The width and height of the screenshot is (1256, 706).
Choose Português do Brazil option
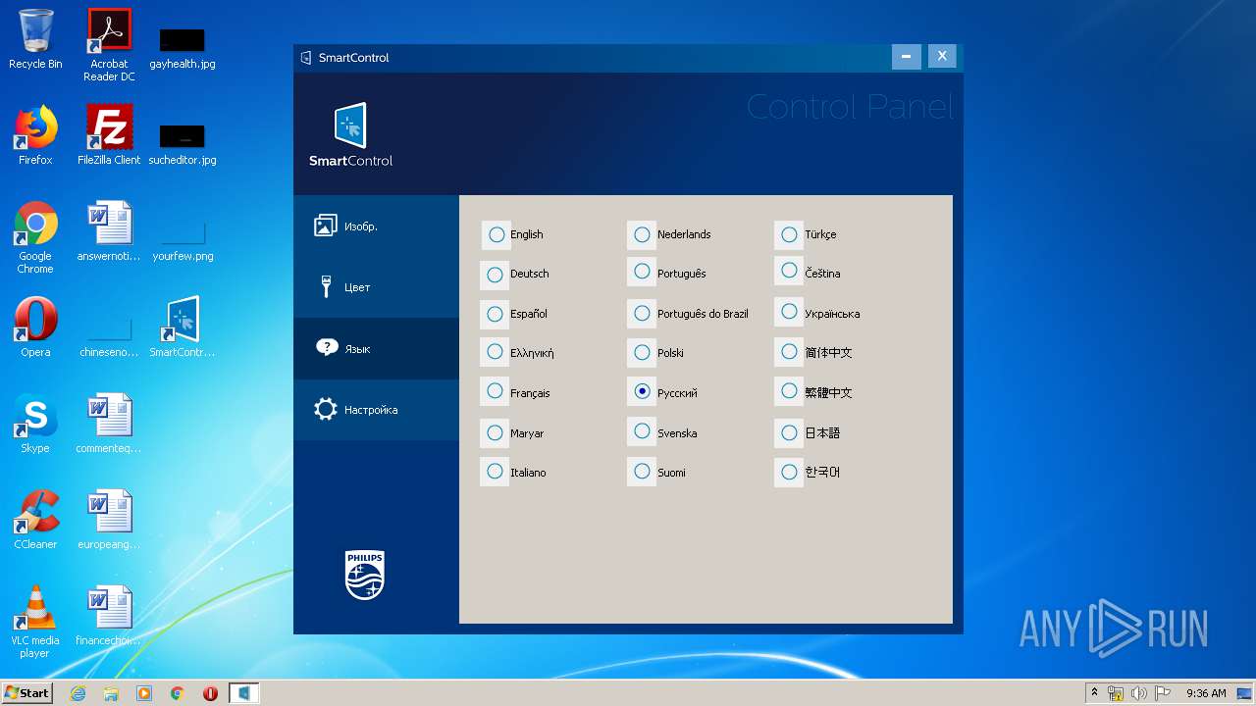click(x=642, y=314)
